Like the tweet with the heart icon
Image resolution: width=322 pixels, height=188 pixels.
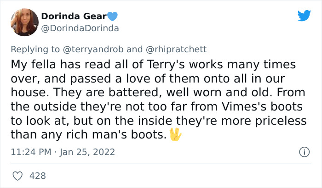(x=18, y=176)
